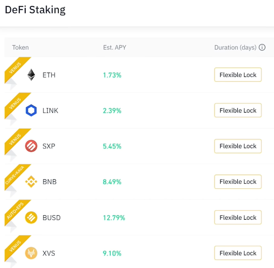Click the Token column header
The image size is (274, 268).
tap(21, 47)
